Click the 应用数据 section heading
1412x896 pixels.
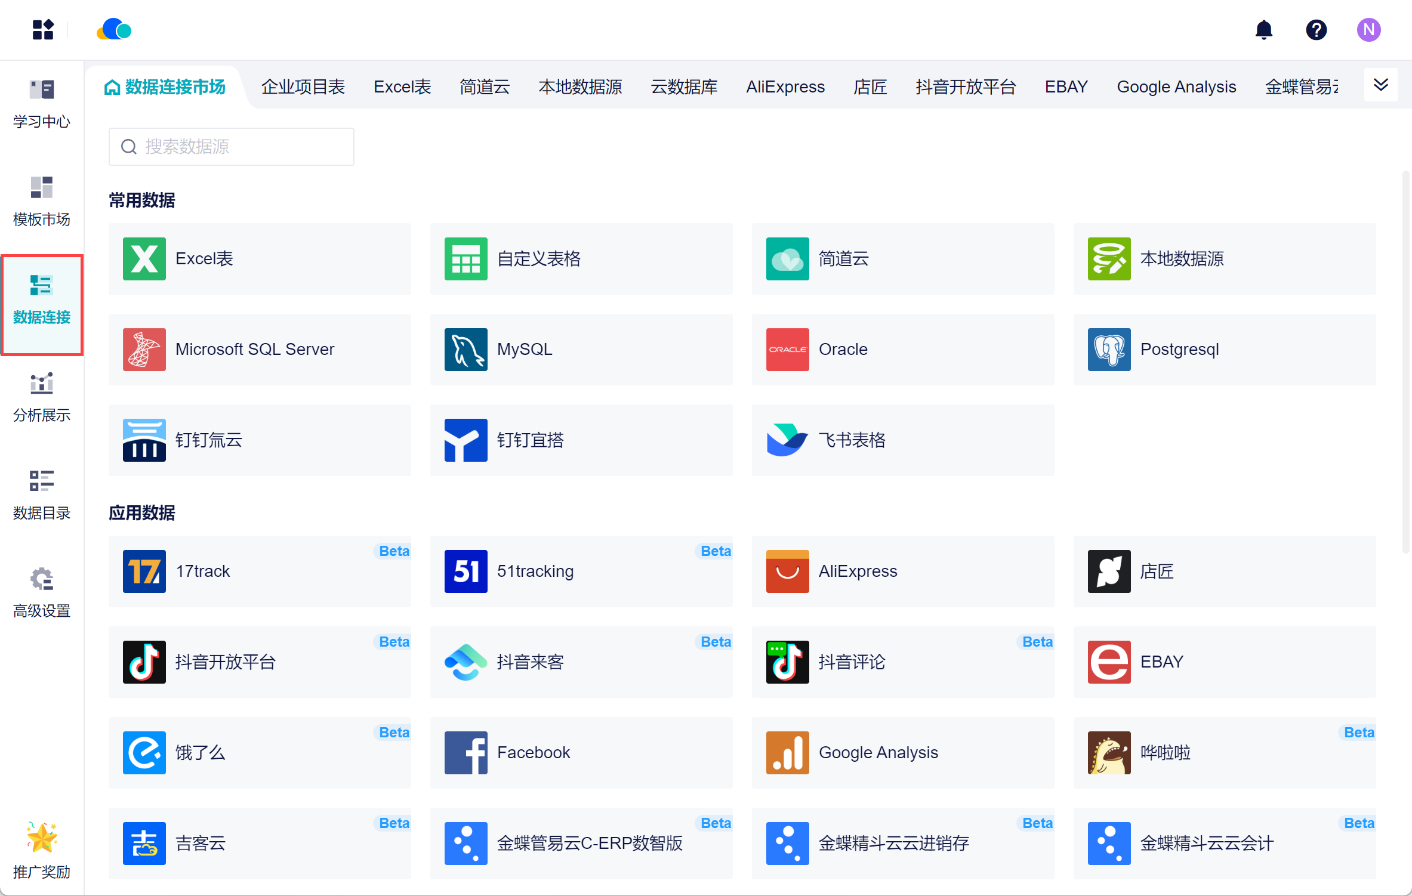pos(142,513)
